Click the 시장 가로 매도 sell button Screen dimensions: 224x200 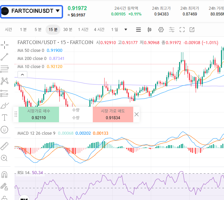click(113, 114)
